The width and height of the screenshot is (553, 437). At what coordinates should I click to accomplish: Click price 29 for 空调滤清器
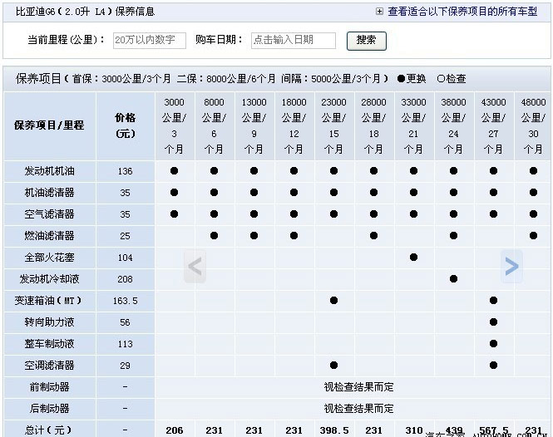126,366
